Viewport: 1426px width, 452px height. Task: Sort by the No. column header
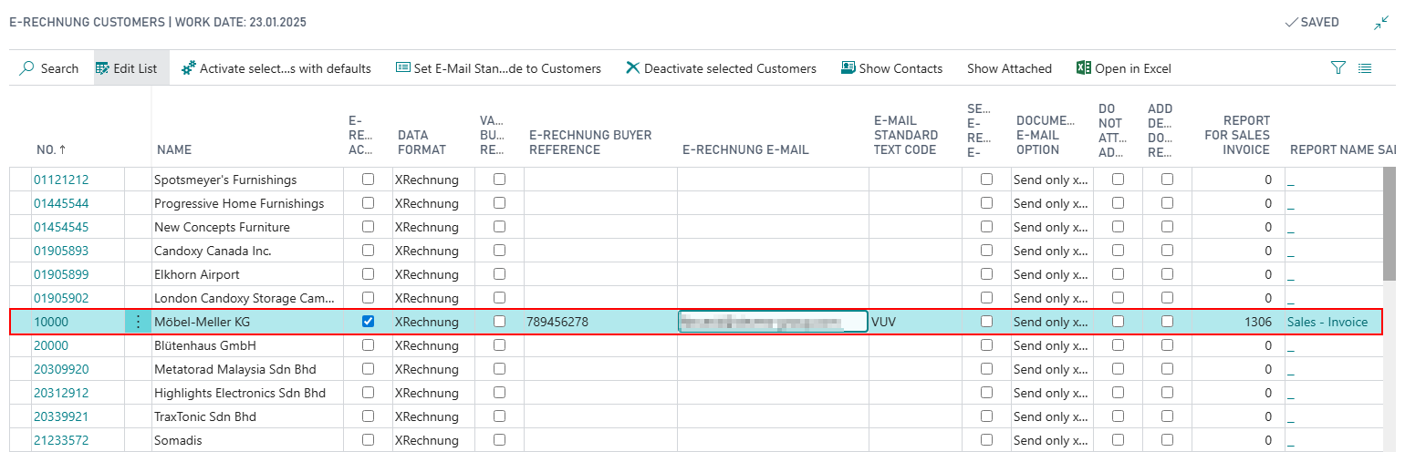pyautogui.click(x=52, y=149)
